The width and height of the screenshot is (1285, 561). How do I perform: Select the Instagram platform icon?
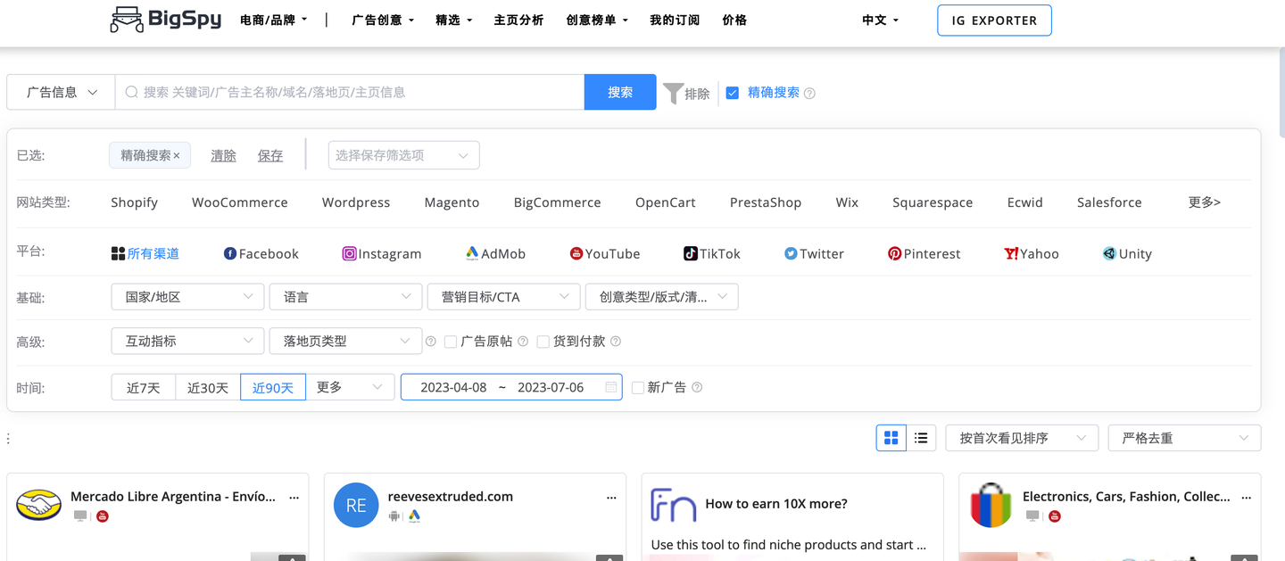point(350,254)
